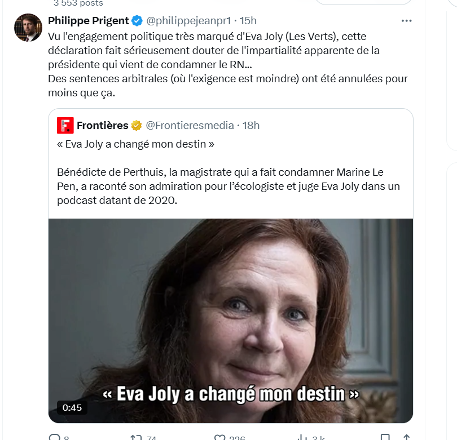Viewport: 457px width, 440px height.
Task: Open the post's view analytics icon
Action: (x=302, y=438)
